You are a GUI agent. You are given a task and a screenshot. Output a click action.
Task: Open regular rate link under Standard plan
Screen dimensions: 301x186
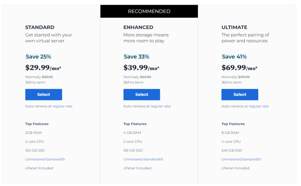(x=62, y=106)
